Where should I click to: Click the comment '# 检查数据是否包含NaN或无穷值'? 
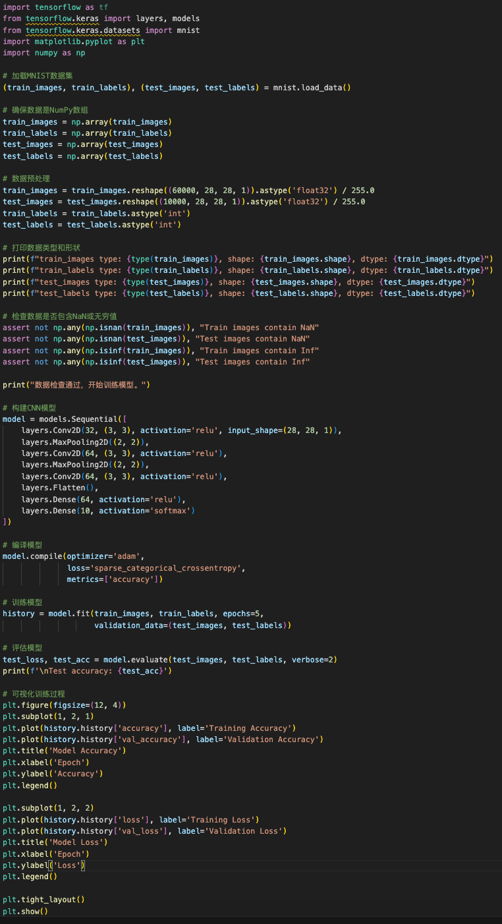[x=60, y=316]
